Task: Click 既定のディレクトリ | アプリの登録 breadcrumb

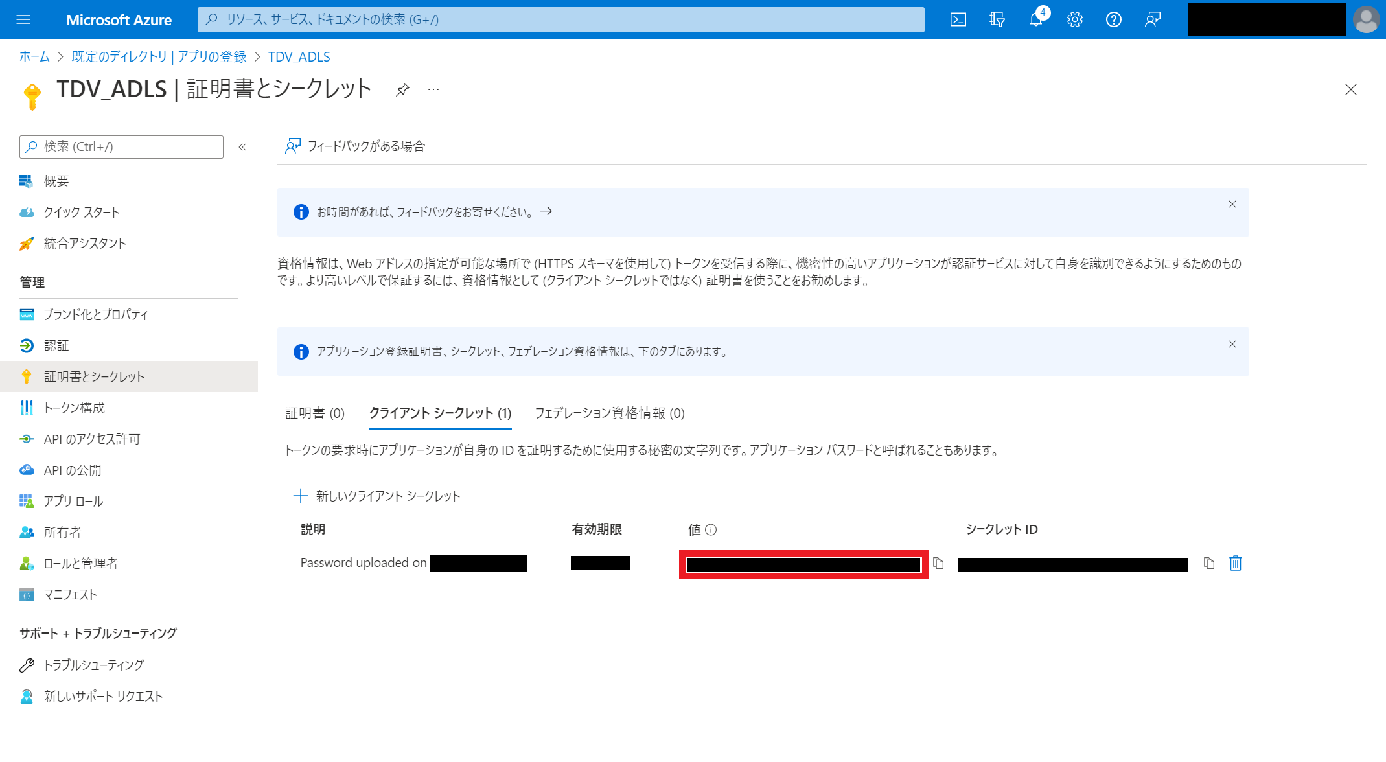Action: pos(159,57)
